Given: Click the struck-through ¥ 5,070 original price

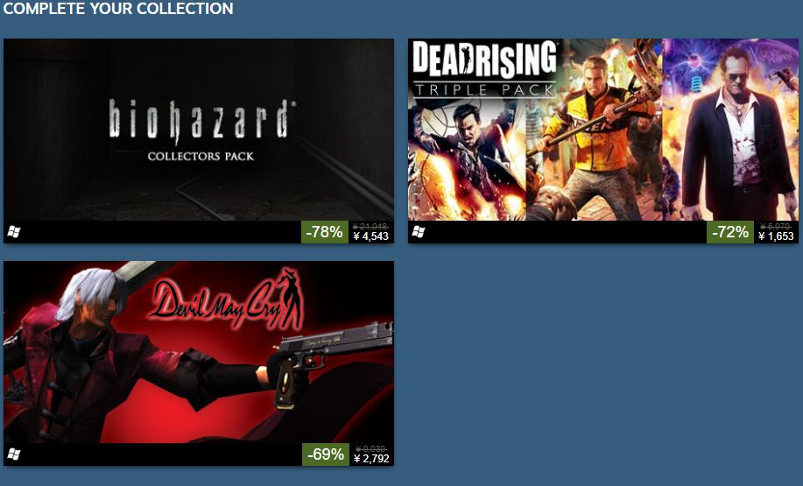Looking at the screenshot, I should [x=777, y=226].
